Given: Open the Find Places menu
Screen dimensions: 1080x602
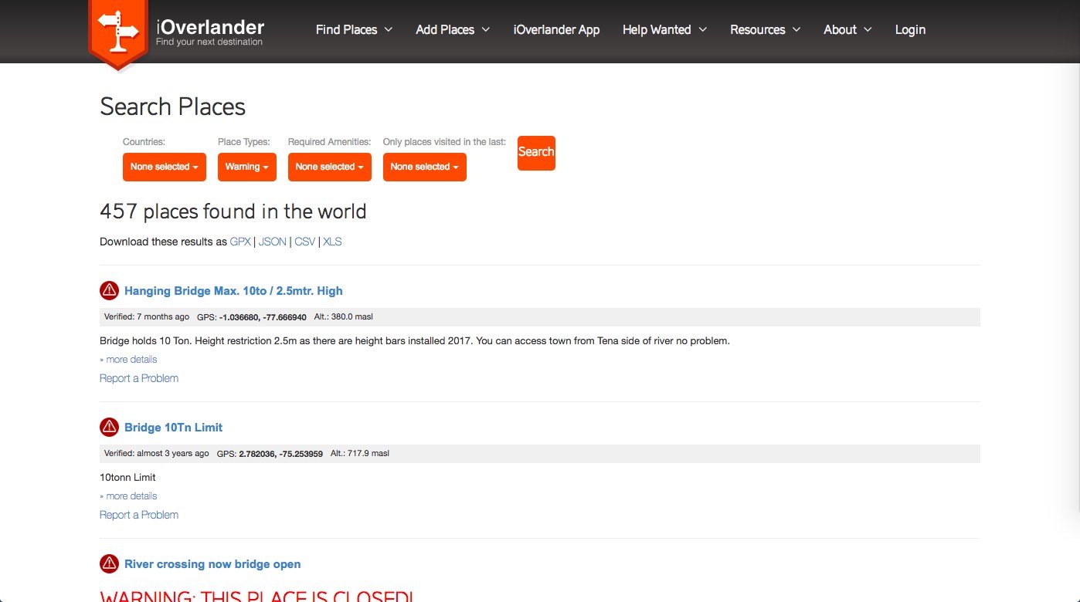Looking at the screenshot, I should coord(354,29).
